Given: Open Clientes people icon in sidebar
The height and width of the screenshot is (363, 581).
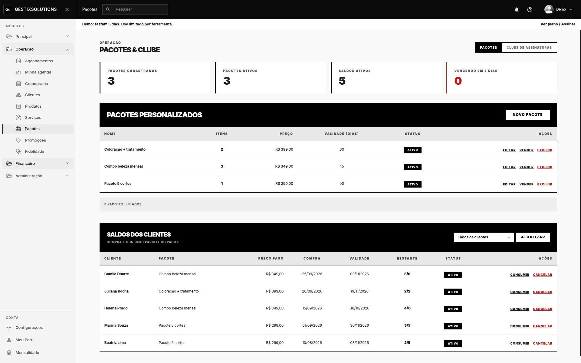Looking at the screenshot, I should [18, 95].
